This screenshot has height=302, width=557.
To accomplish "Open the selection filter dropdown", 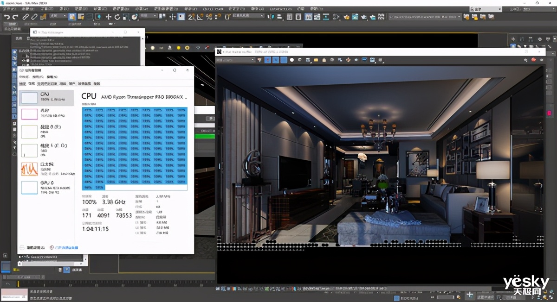I will [x=58, y=17].
